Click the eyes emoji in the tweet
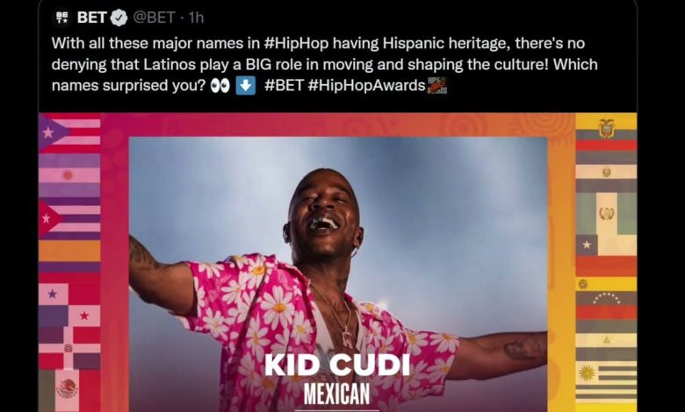685x412 pixels. (x=220, y=86)
